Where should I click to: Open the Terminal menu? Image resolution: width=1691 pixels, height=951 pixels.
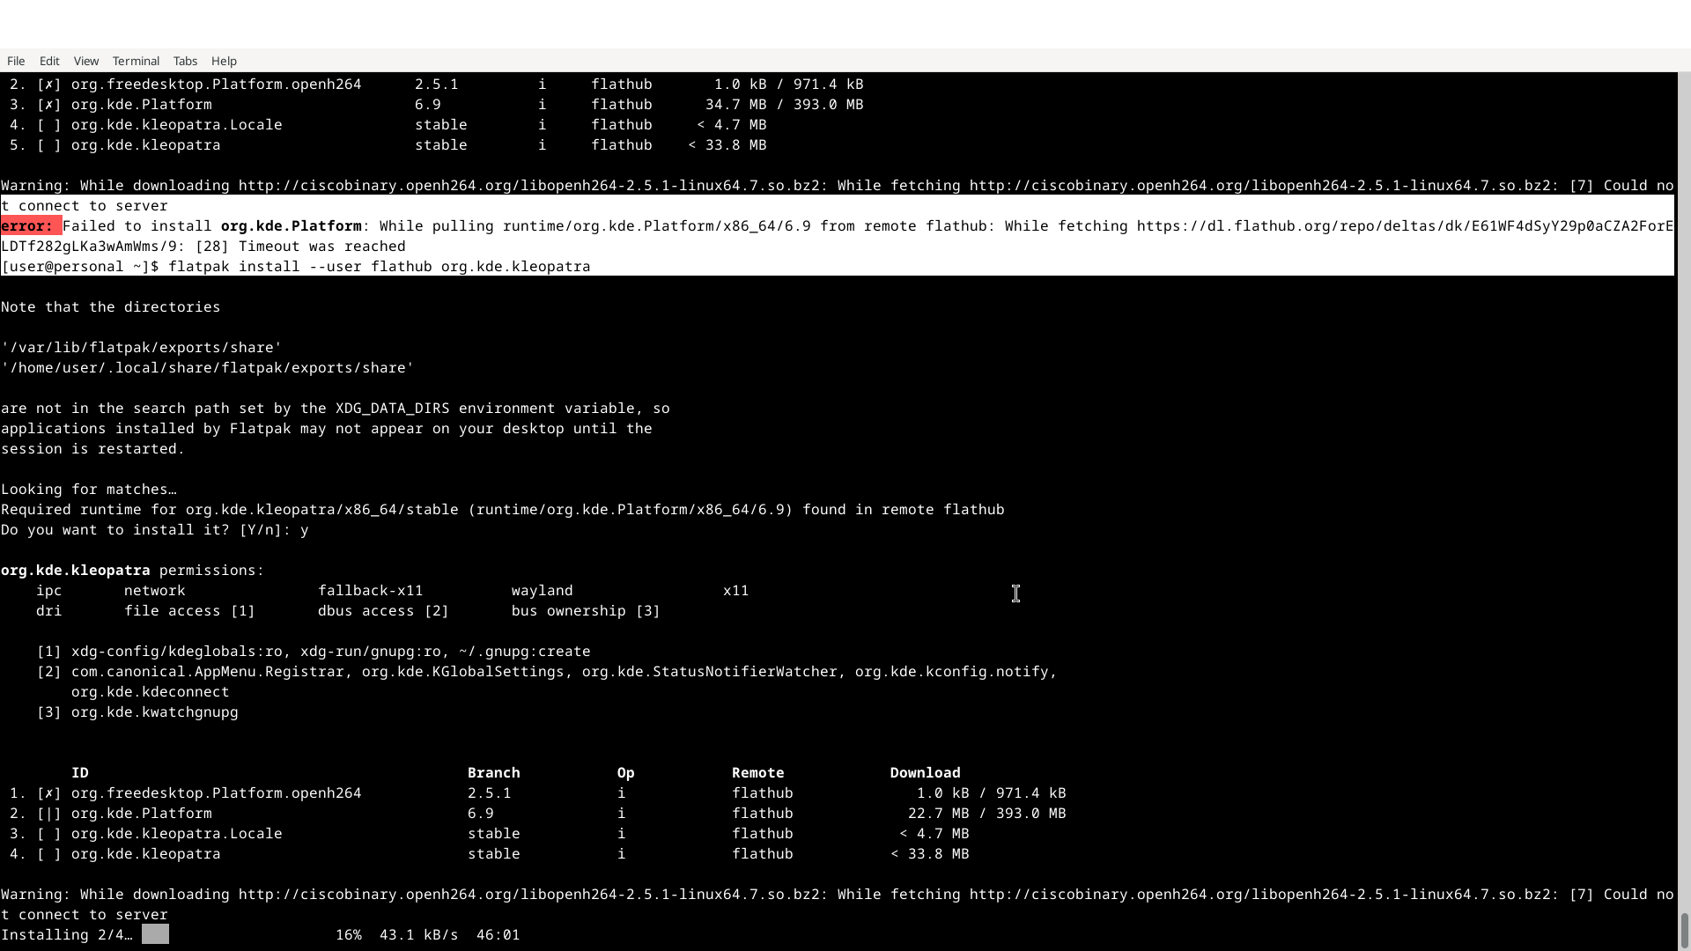136,61
